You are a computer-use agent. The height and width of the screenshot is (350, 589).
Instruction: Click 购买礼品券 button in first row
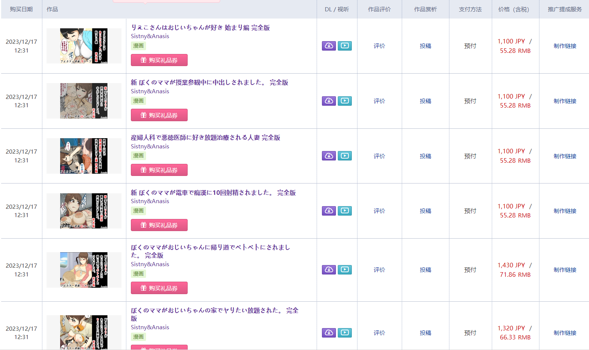pyautogui.click(x=159, y=60)
